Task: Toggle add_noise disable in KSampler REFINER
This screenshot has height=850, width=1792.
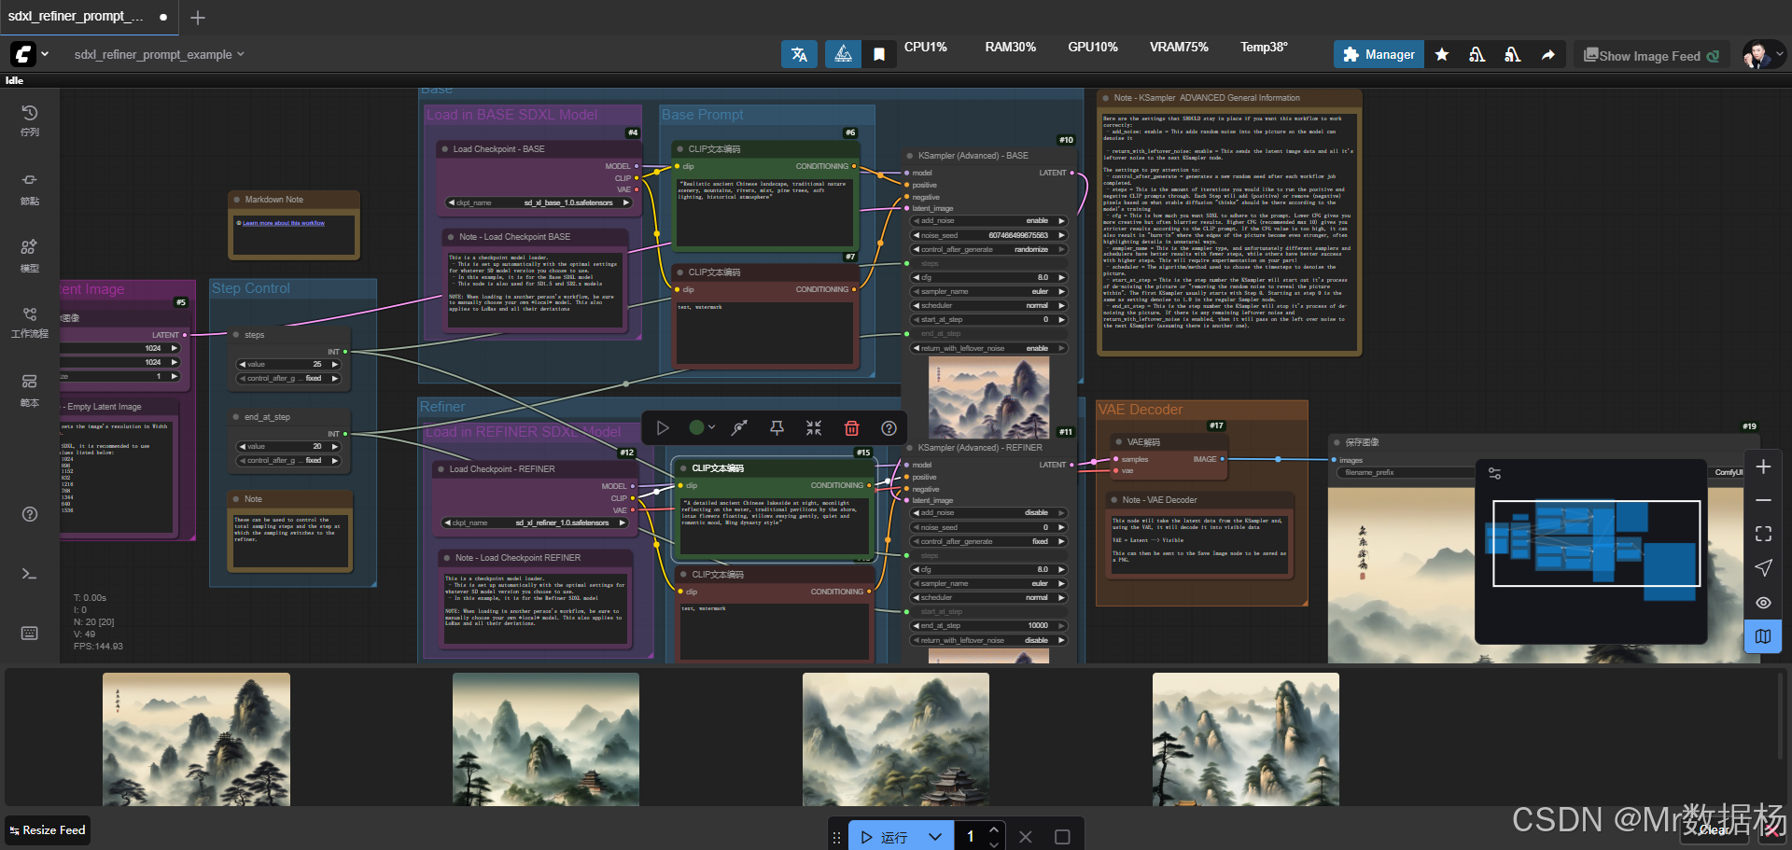Action: (989, 512)
